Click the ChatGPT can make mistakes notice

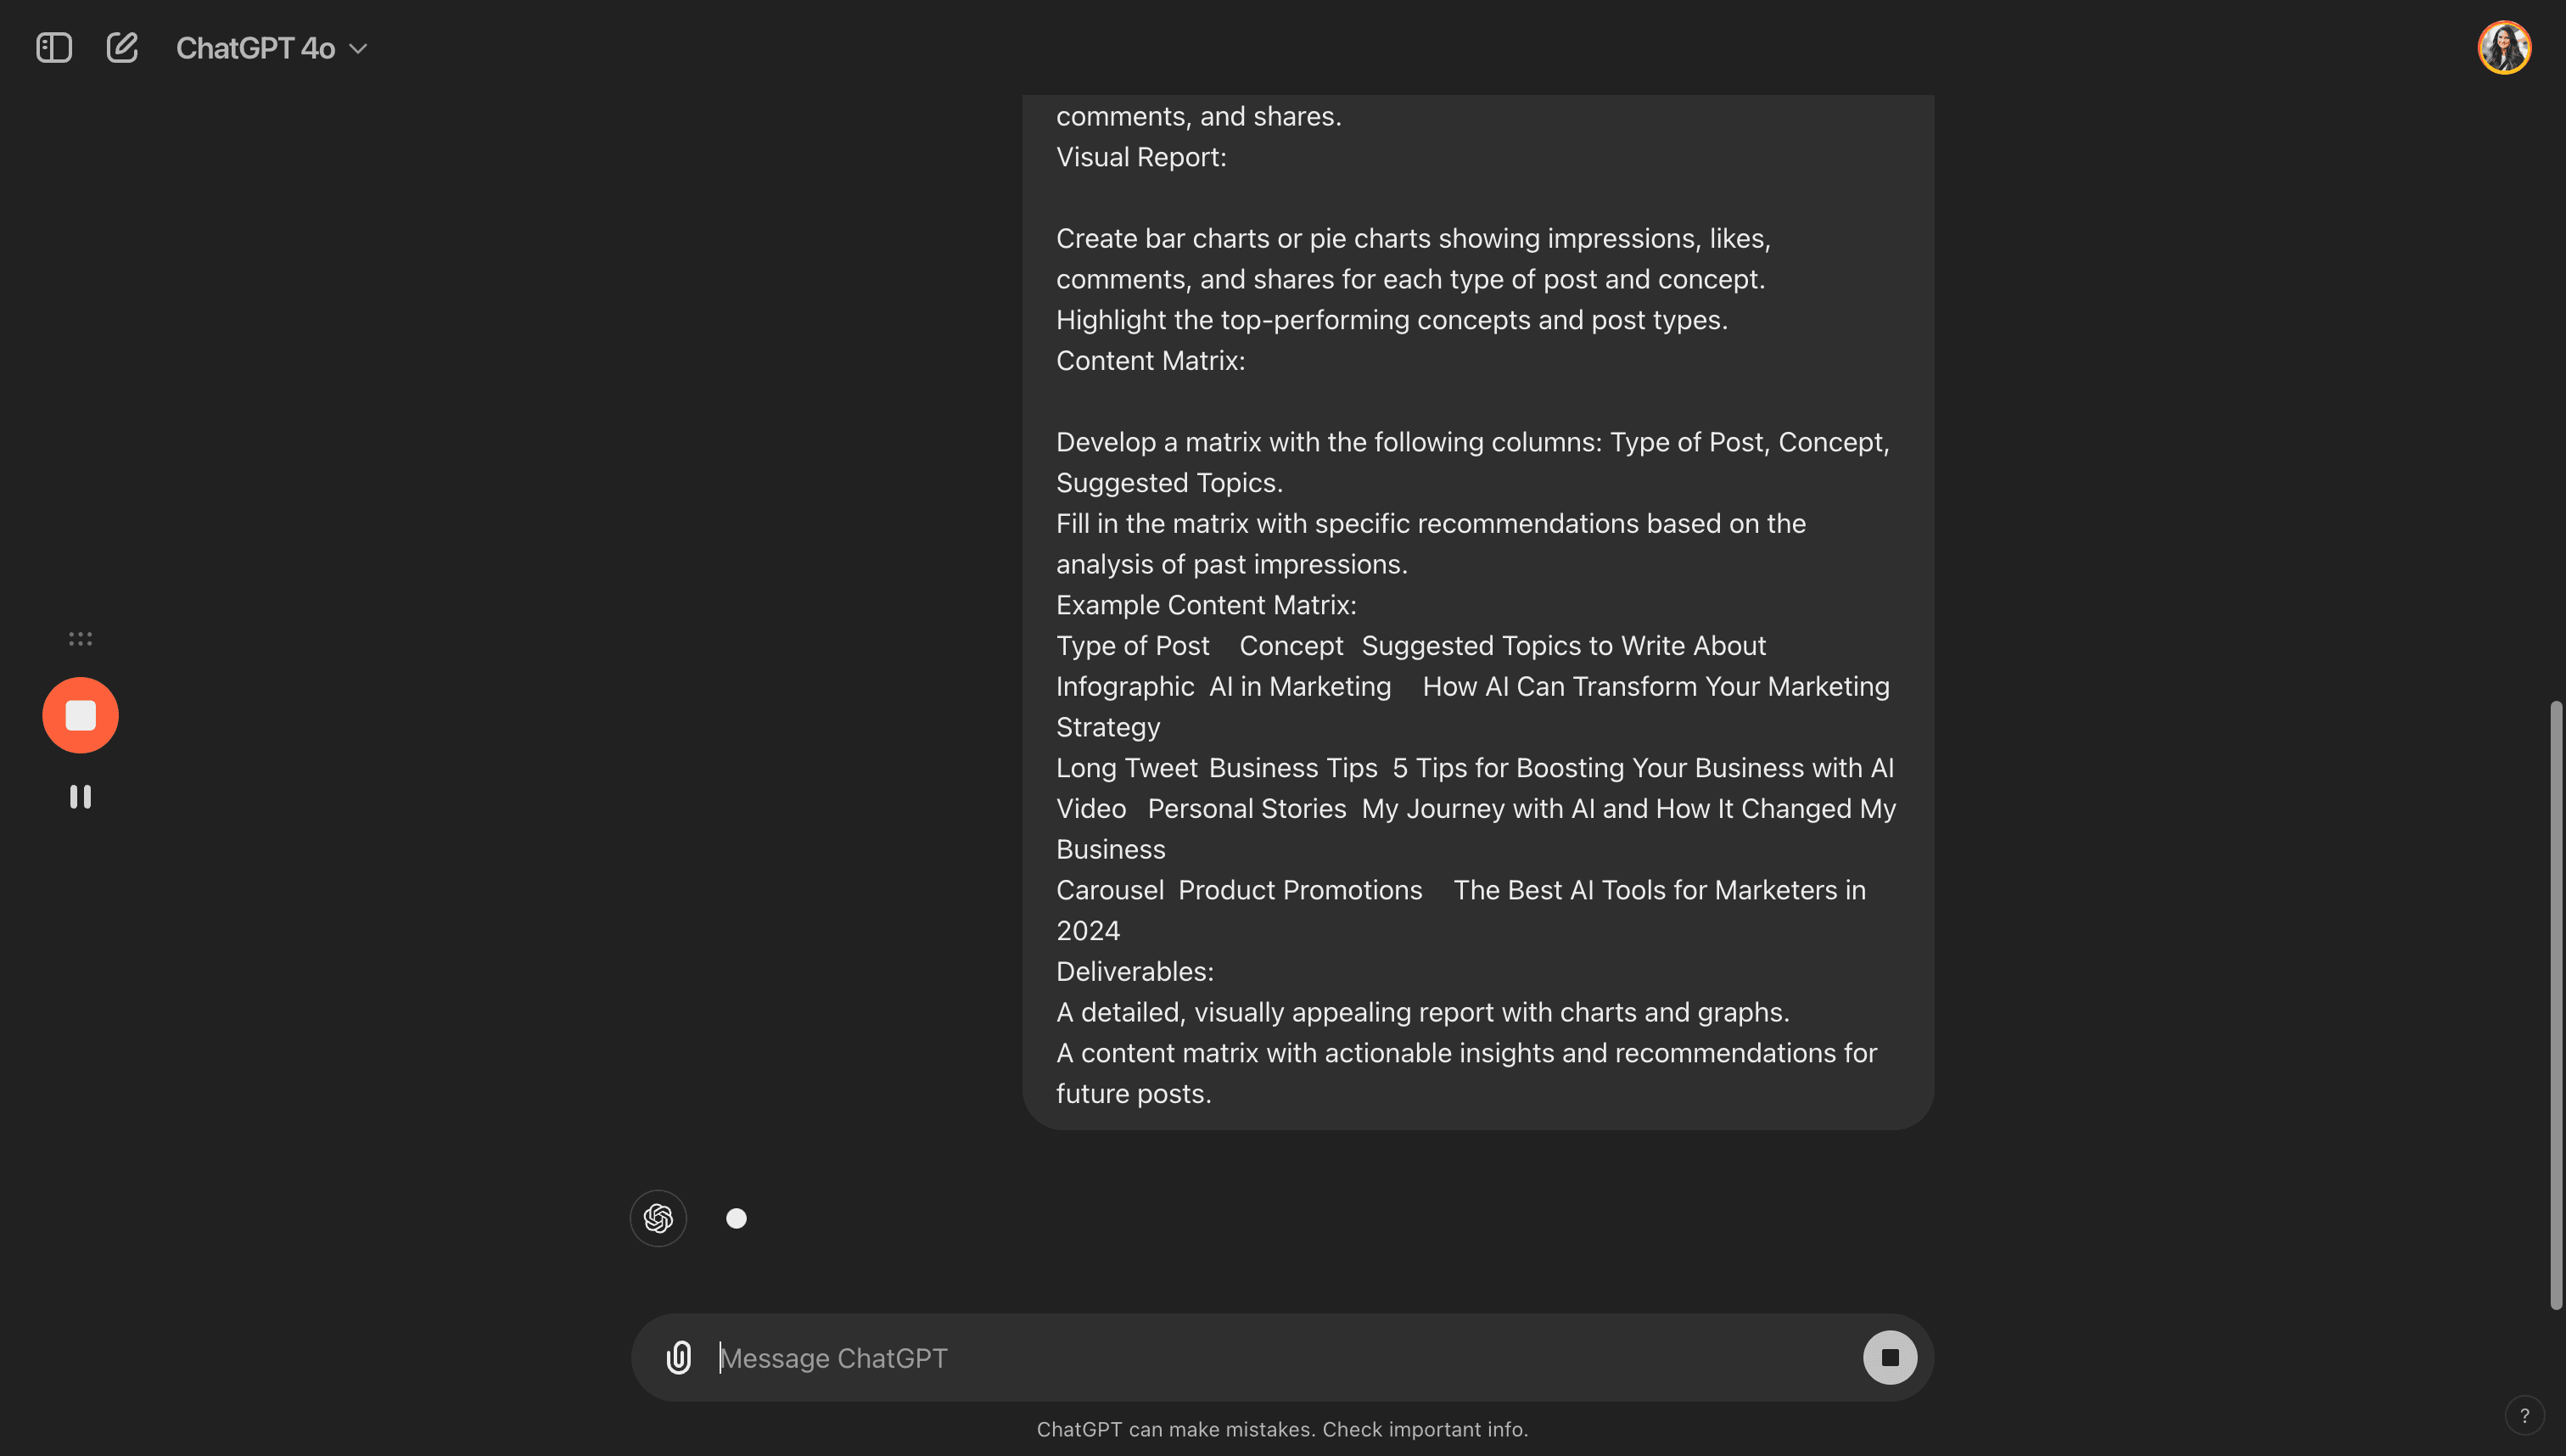coord(1282,1429)
